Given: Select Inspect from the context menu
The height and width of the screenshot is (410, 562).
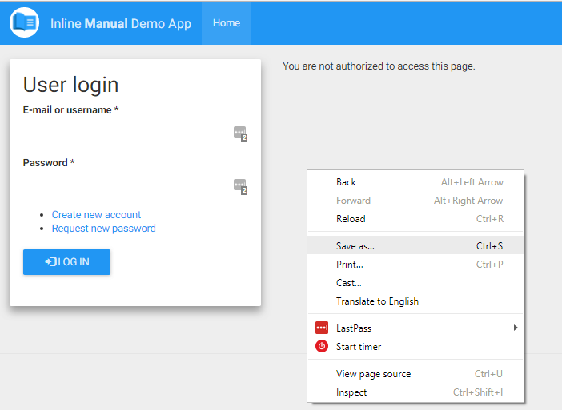Looking at the screenshot, I should tap(415, 392).
